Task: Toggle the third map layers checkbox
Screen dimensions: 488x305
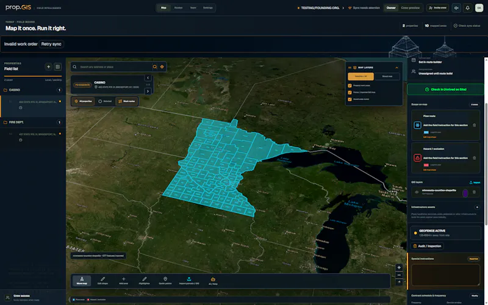Action: click(350, 99)
